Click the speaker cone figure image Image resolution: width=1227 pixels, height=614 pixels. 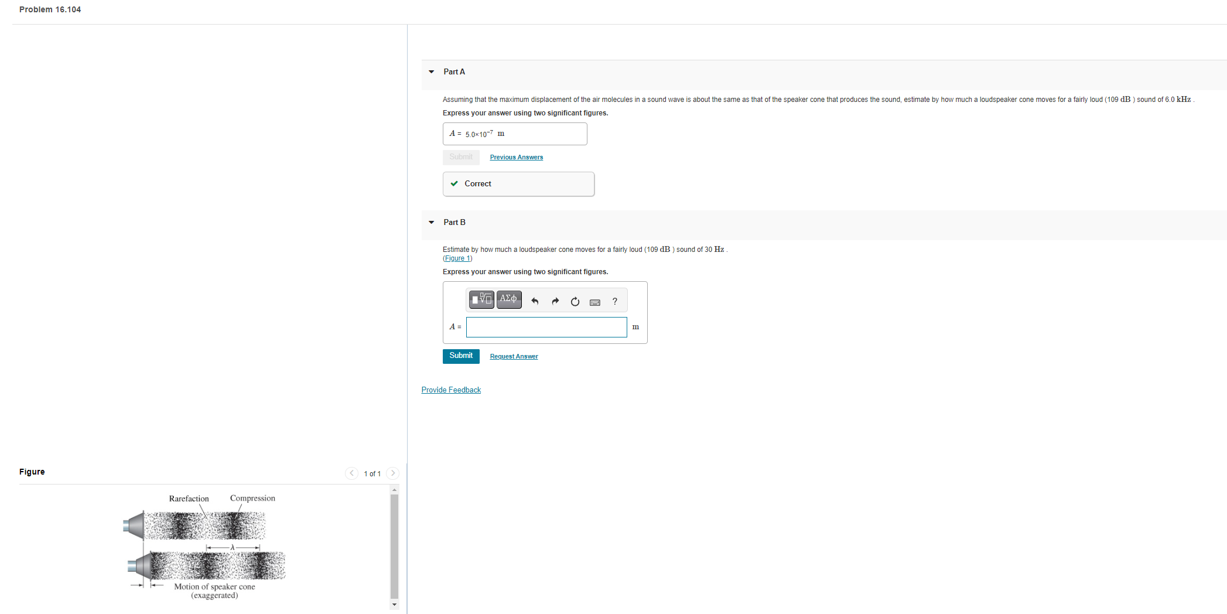coord(204,547)
